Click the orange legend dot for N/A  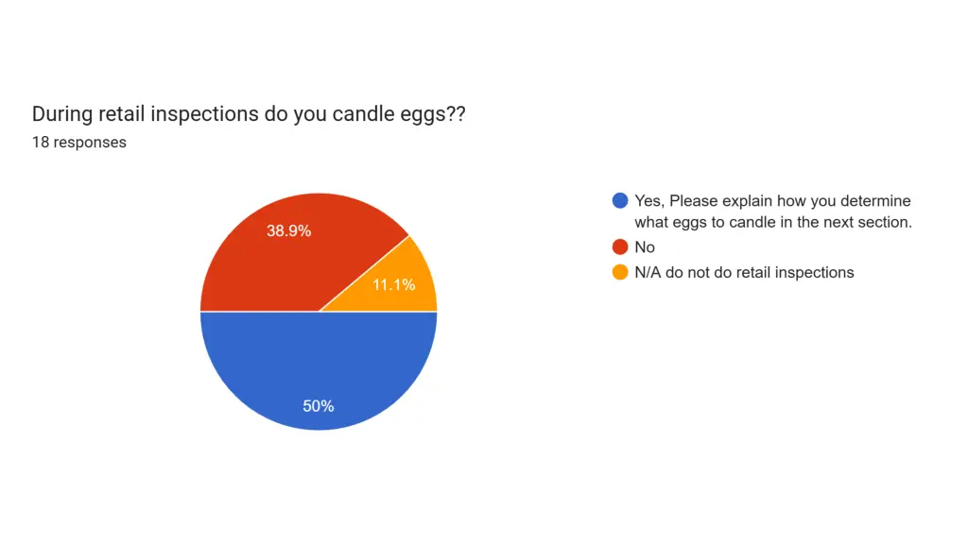coord(620,272)
